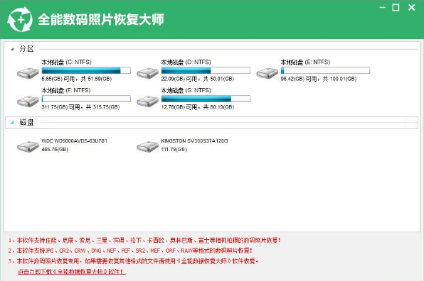The height and width of the screenshot is (281, 424).
Task: Click the F: drive usage bar
Action: [86, 99]
